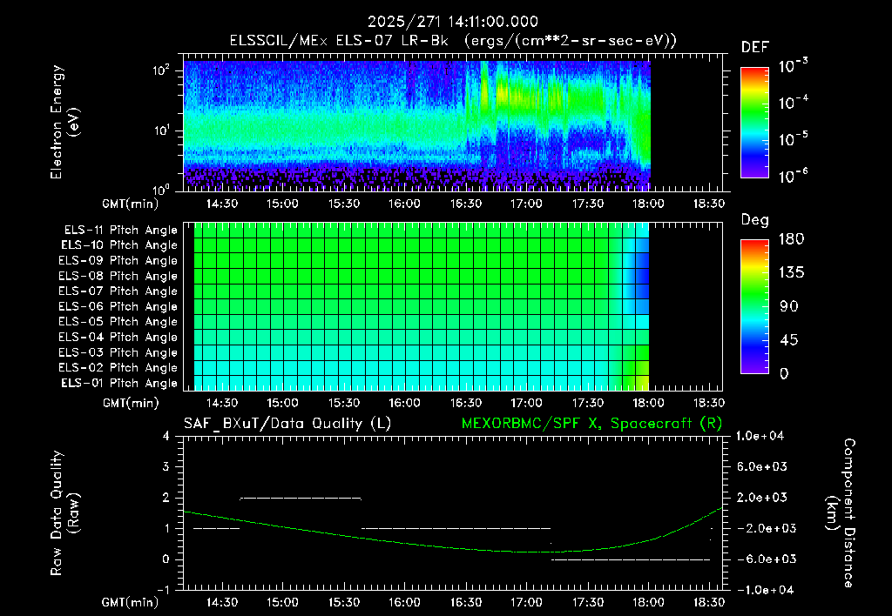Select the ELS-08 Pitch Angle row label

[118, 276]
